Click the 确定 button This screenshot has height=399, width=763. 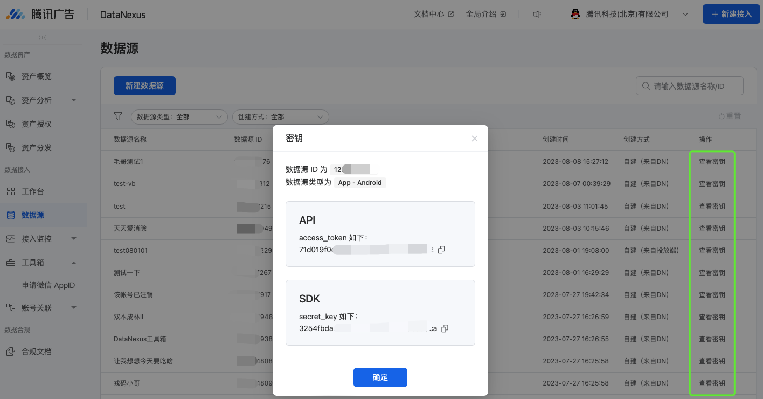pos(380,377)
